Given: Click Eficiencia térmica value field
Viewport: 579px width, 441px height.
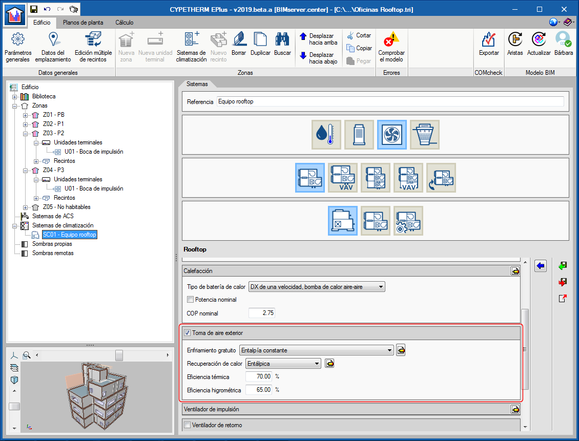Looking at the screenshot, I should pos(258,376).
